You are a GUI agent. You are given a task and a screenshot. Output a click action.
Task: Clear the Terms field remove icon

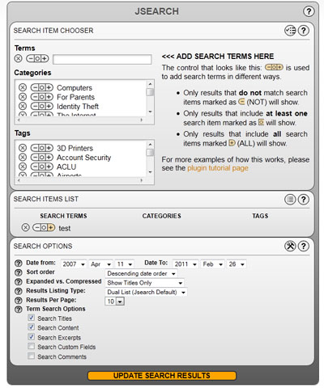[x=18, y=58]
